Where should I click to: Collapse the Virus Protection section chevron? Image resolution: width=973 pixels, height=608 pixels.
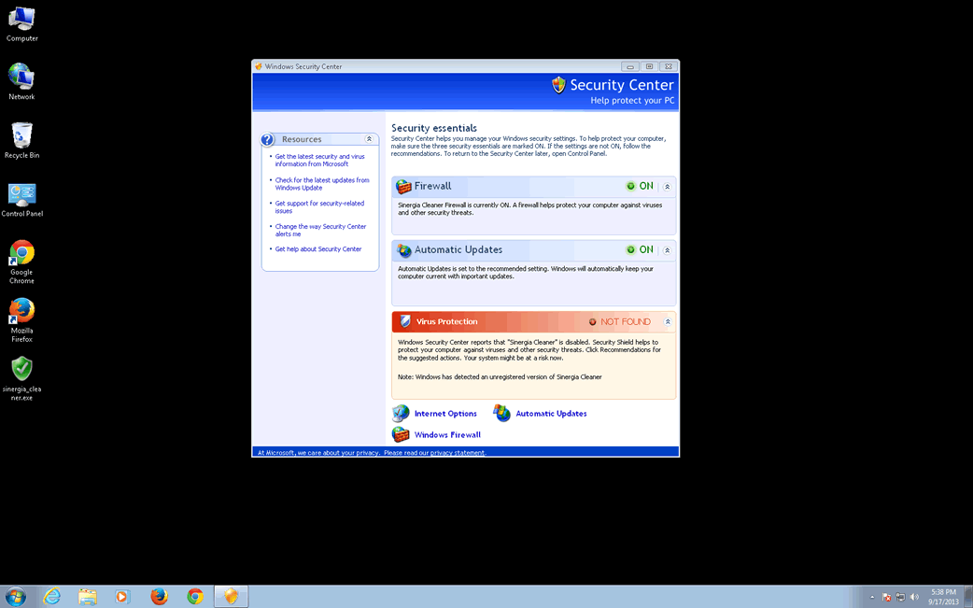click(x=668, y=322)
